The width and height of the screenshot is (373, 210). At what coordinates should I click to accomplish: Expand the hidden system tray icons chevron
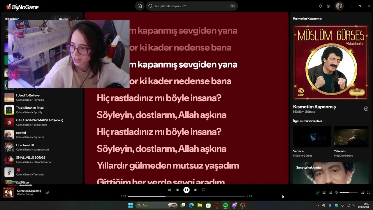point(318,205)
